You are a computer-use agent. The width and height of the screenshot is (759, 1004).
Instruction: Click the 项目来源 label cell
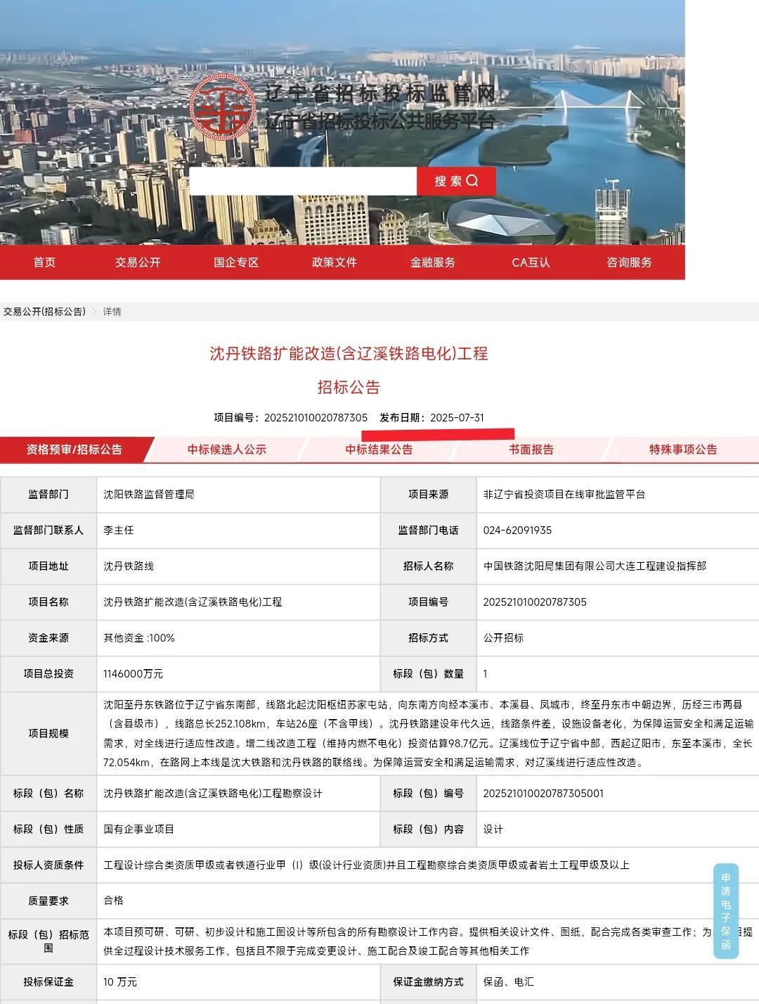pos(429,495)
